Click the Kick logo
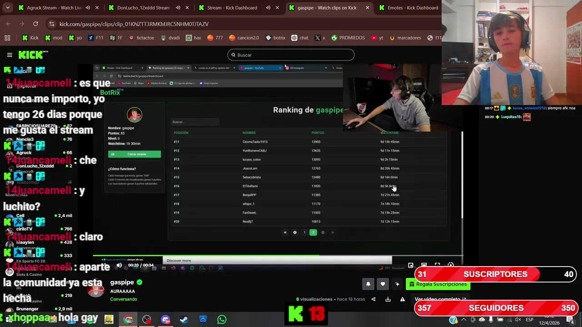The height and width of the screenshot is (327, 582). point(33,55)
